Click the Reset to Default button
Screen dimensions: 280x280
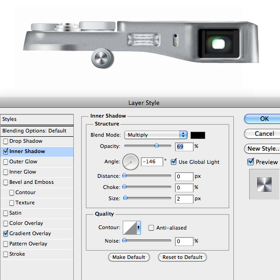182,257
